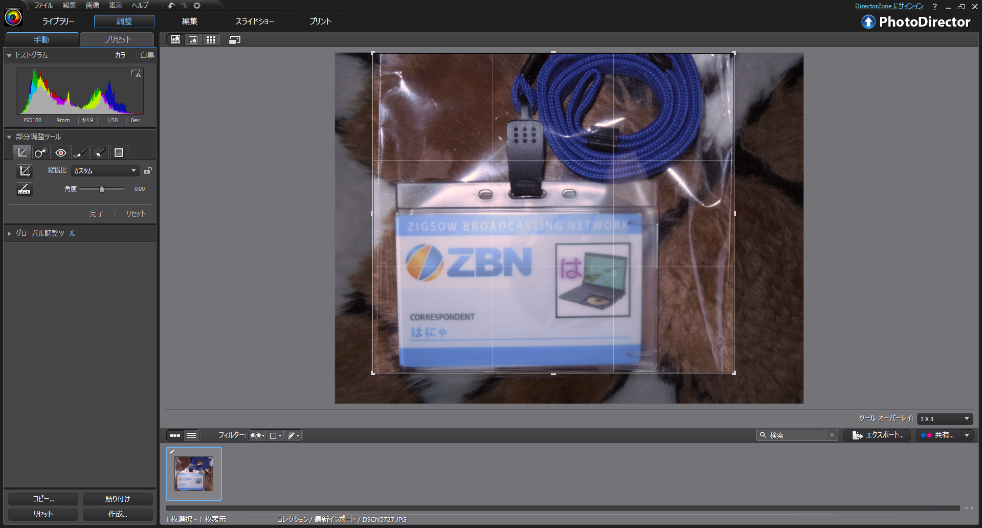The width and height of the screenshot is (982, 528).
Task: Clear the search field with X
Action: tap(832, 435)
